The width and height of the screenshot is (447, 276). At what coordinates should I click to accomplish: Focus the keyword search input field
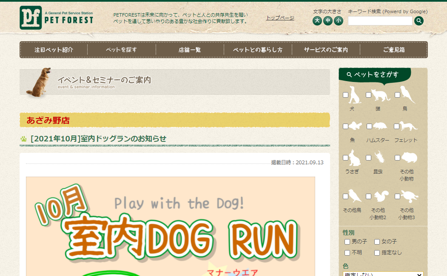380,21
